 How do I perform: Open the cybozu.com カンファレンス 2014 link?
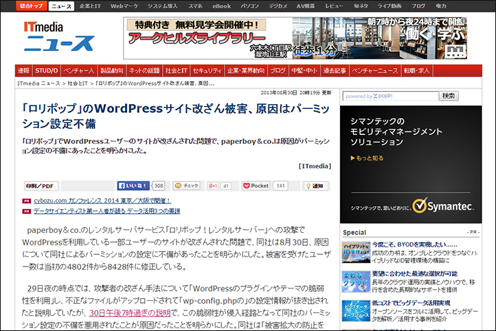point(102,200)
